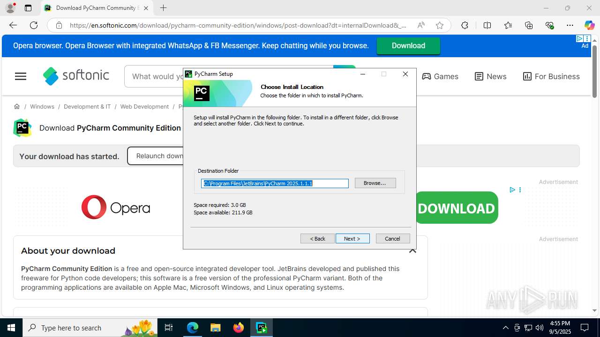Viewport: 600px width, 337px height.
Task: Open the notification center
Action: pyautogui.click(x=585, y=328)
